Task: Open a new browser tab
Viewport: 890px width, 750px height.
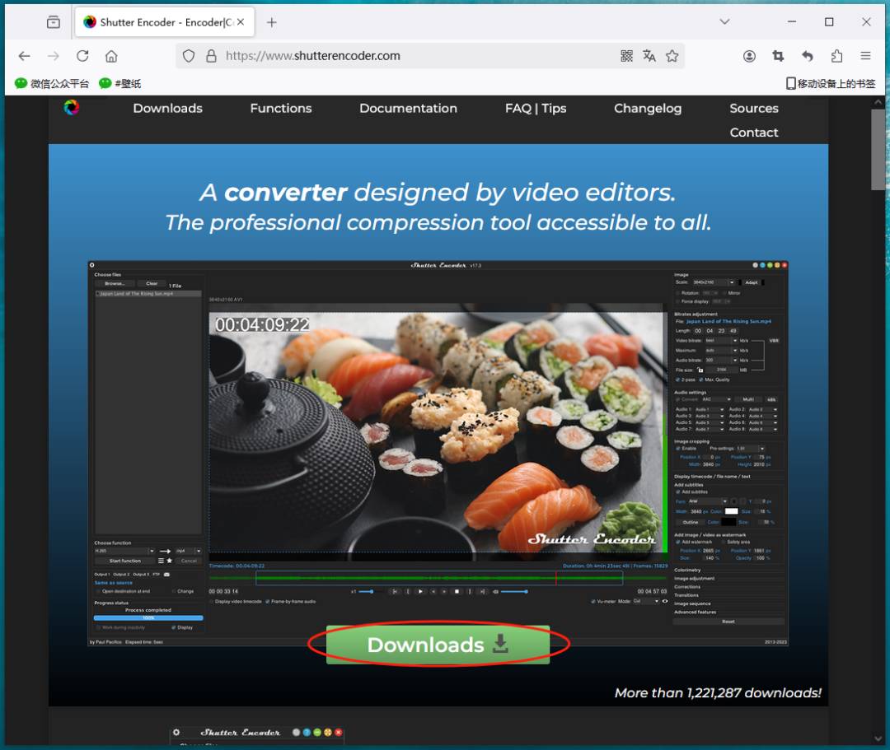Action: pyautogui.click(x=272, y=22)
